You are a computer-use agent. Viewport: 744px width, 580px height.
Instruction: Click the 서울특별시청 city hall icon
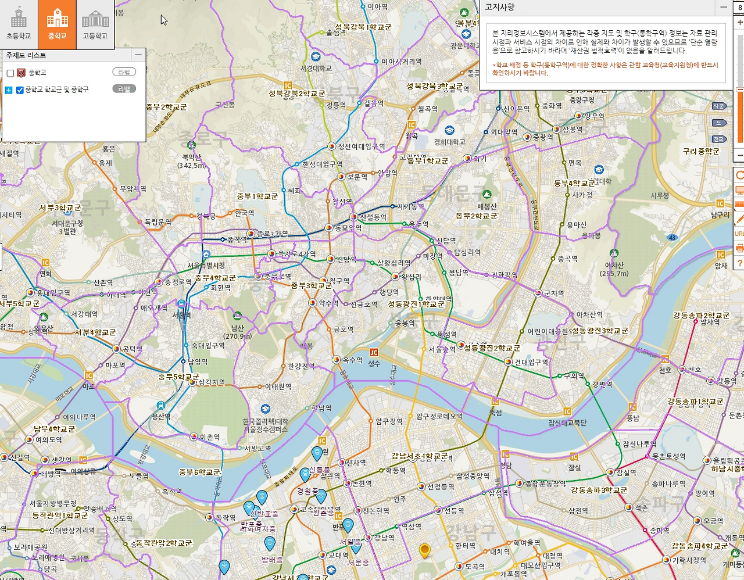(x=206, y=255)
